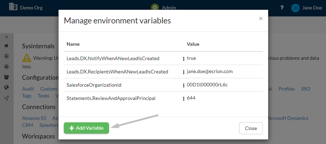Image resolution: width=326 pixels, height=144 pixels.
Task: Click the Add Variable button
Action: click(86, 128)
